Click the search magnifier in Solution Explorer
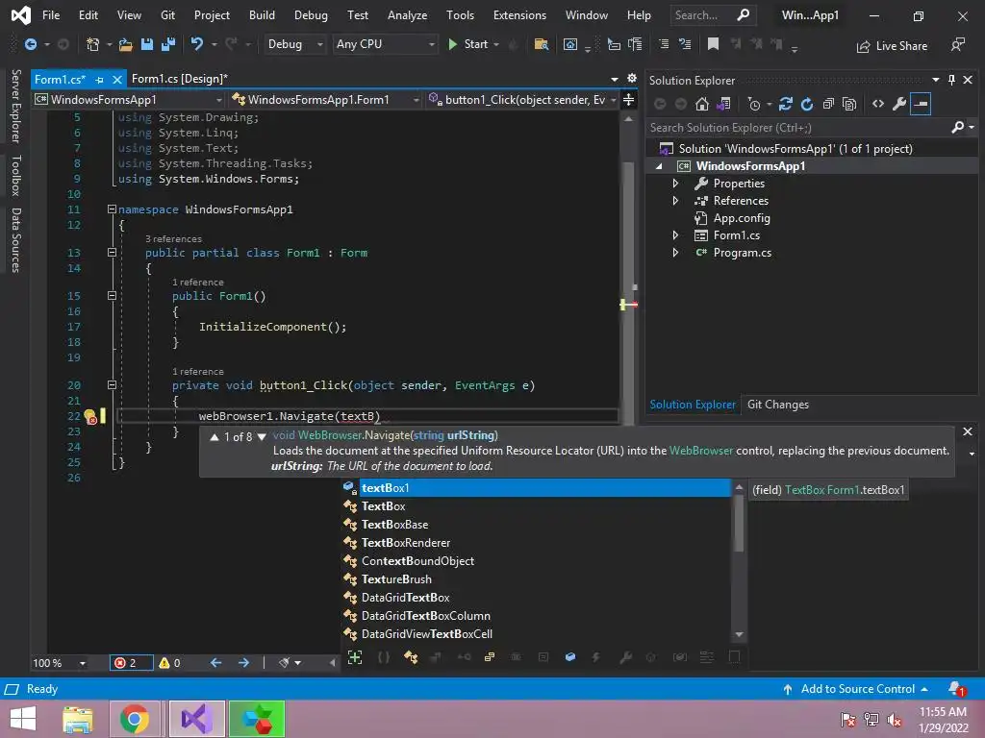Viewport: 985px width, 738px height. click(x=957, y=128)
